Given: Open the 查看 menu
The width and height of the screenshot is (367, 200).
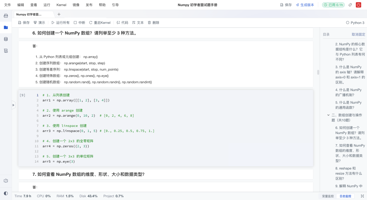Looking at the screenshot, I should [x=34, y=5].
